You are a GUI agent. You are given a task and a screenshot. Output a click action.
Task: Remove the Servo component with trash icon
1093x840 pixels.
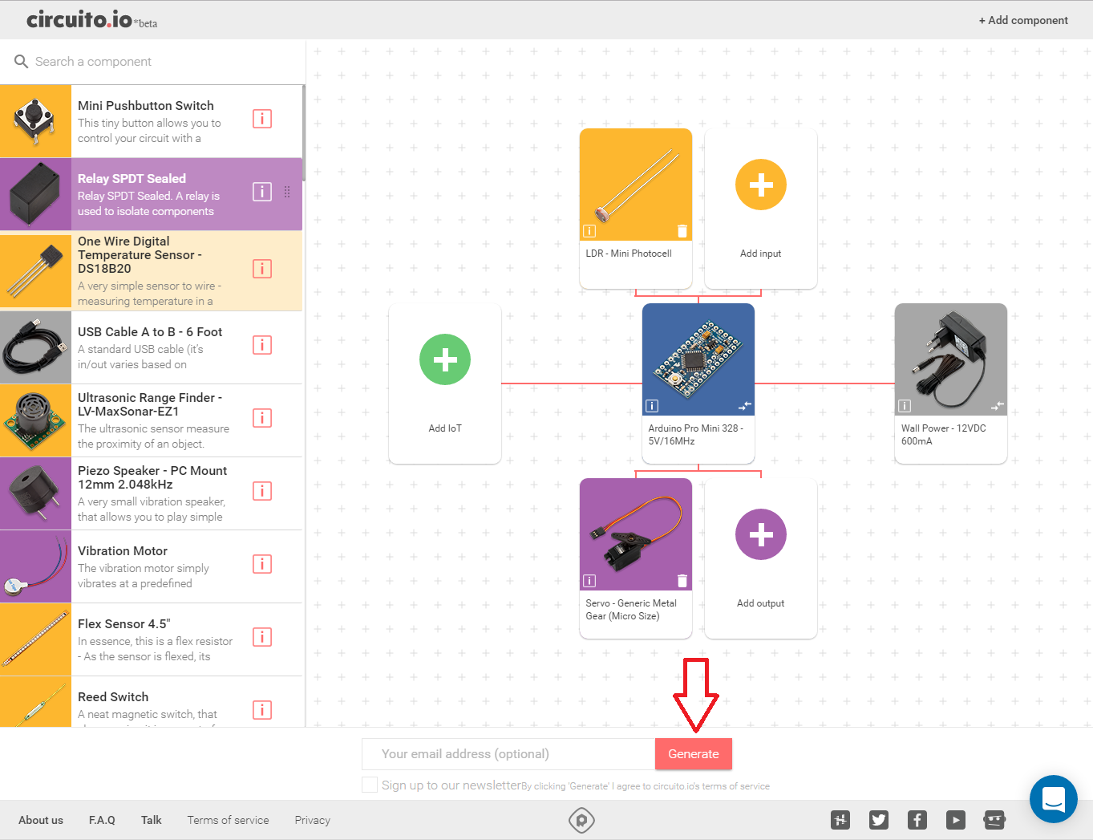pos(682,581)
